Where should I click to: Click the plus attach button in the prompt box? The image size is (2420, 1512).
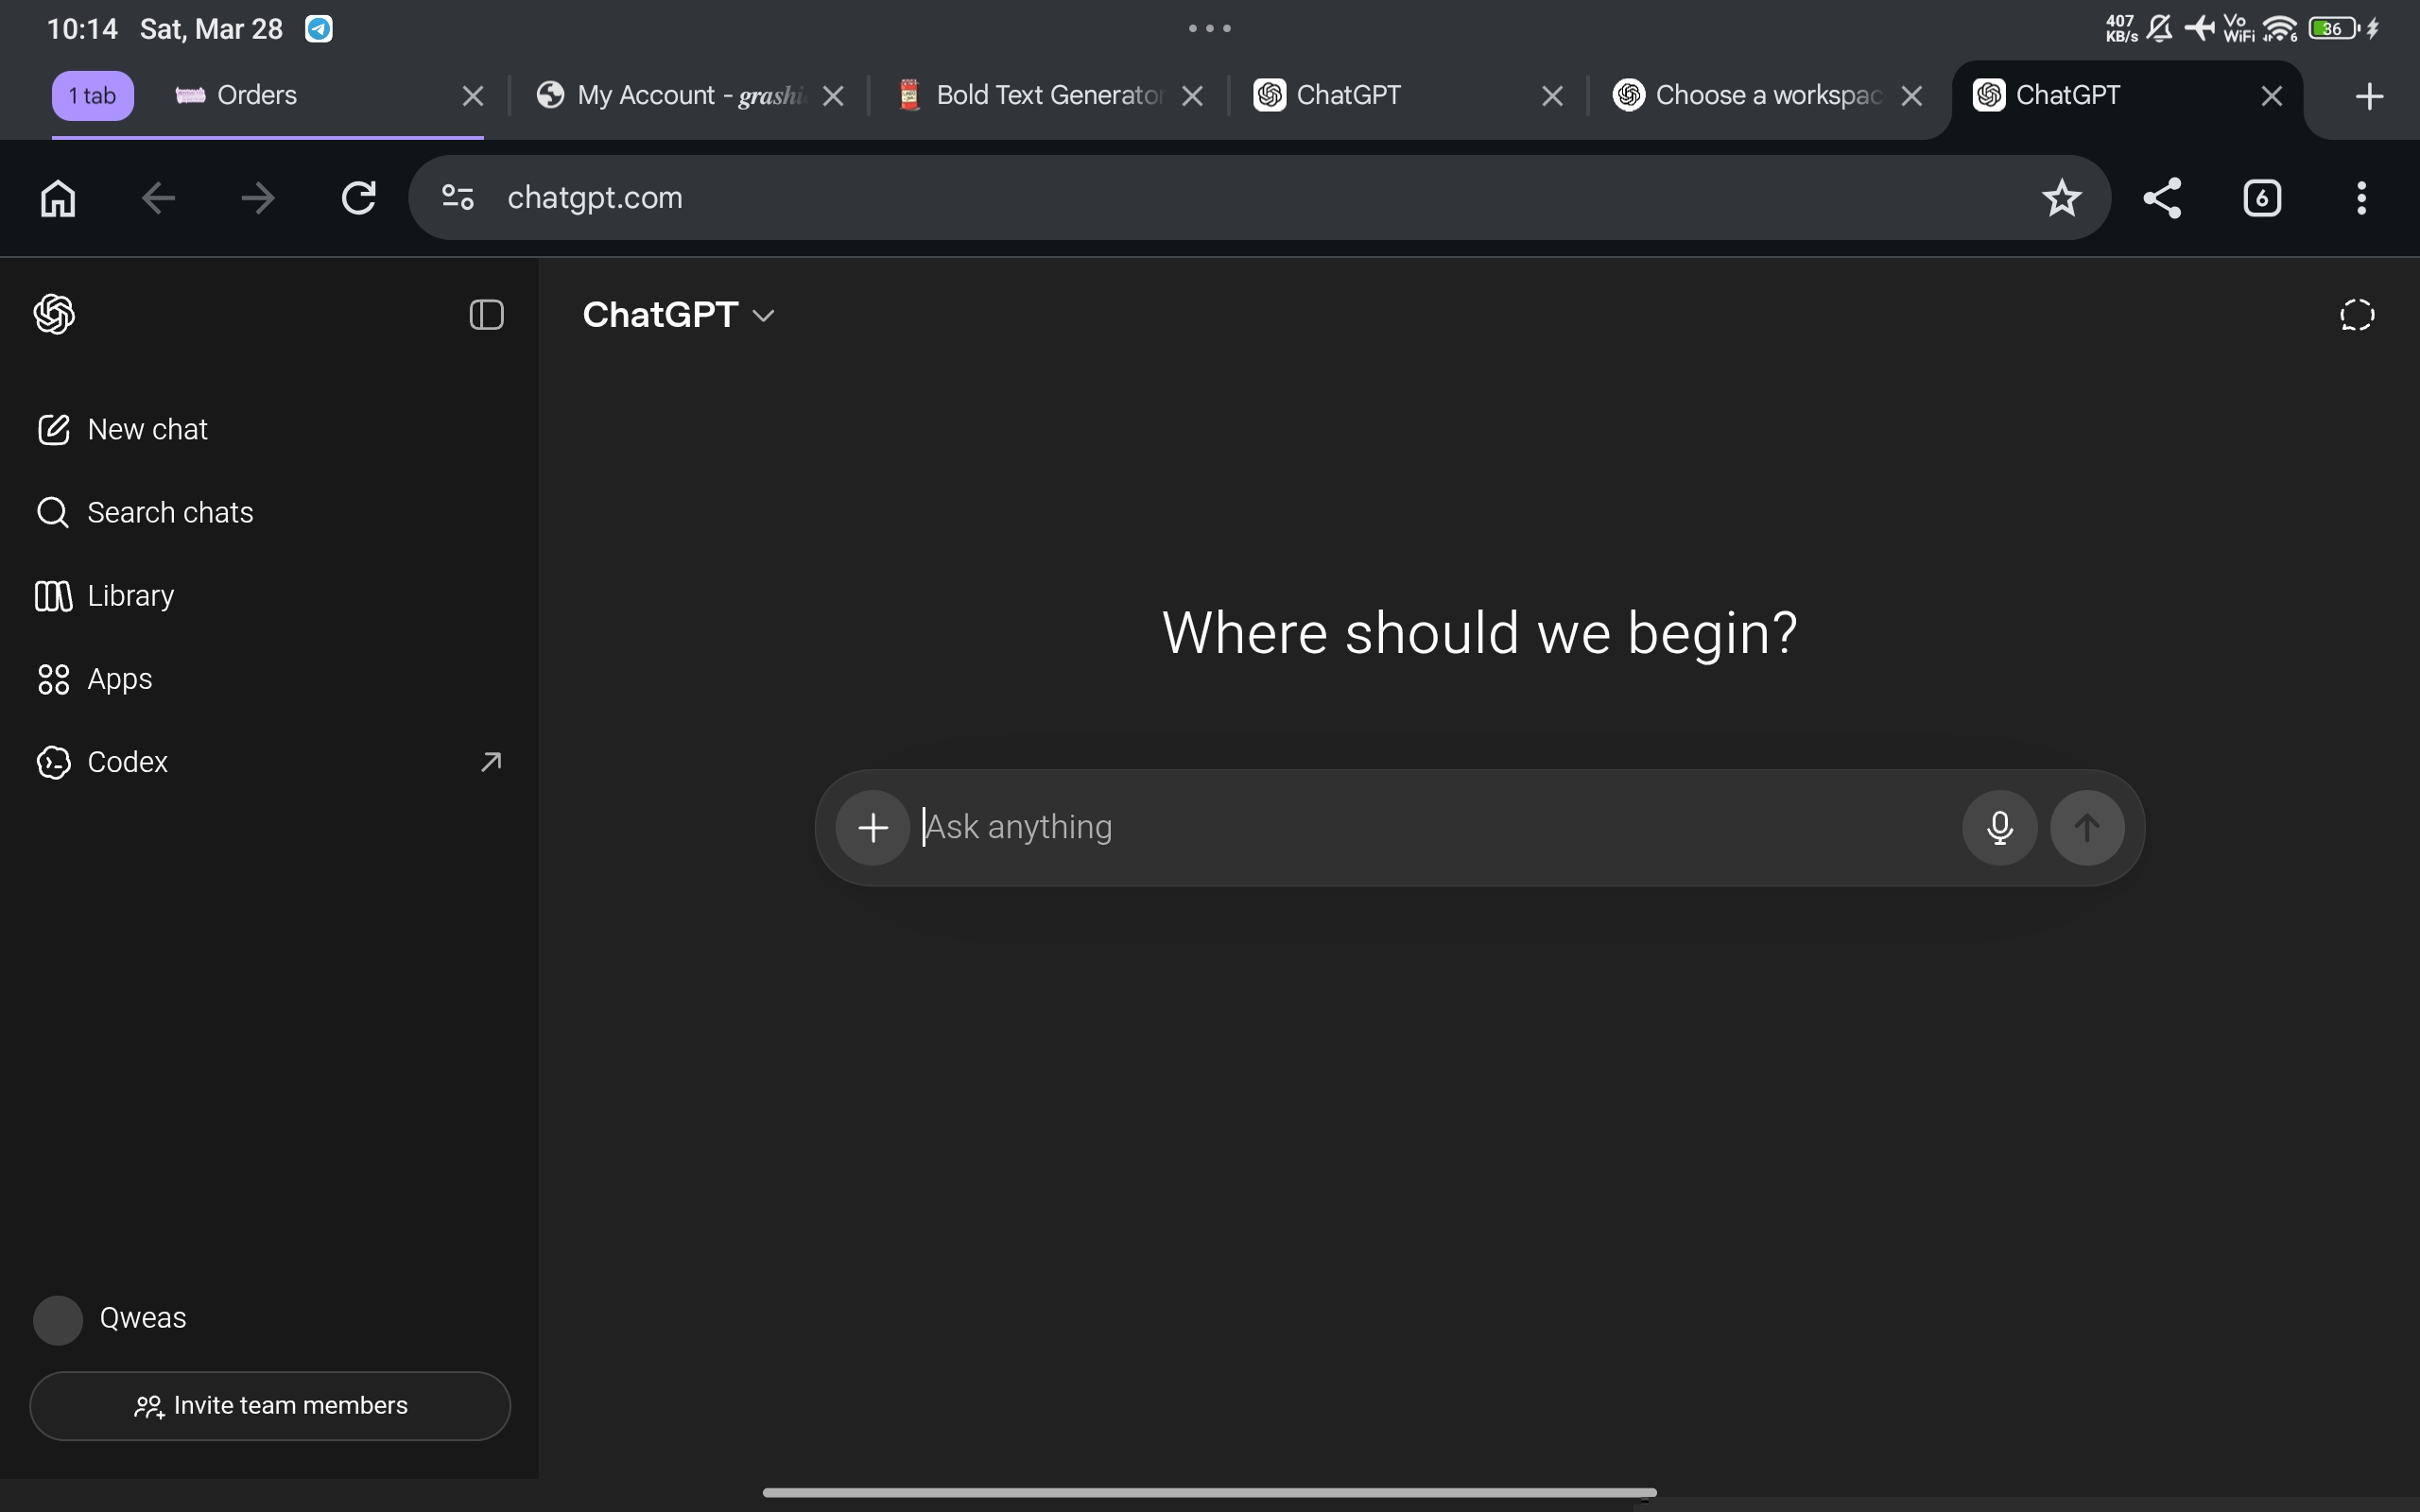click(873, 828)
